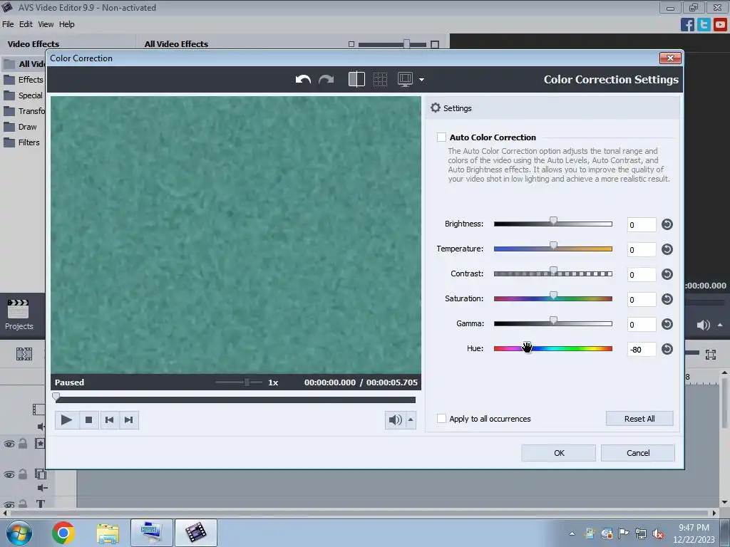Click the Brightness value field
Screen dimensions: 730x547
click(x=642, y=224)
